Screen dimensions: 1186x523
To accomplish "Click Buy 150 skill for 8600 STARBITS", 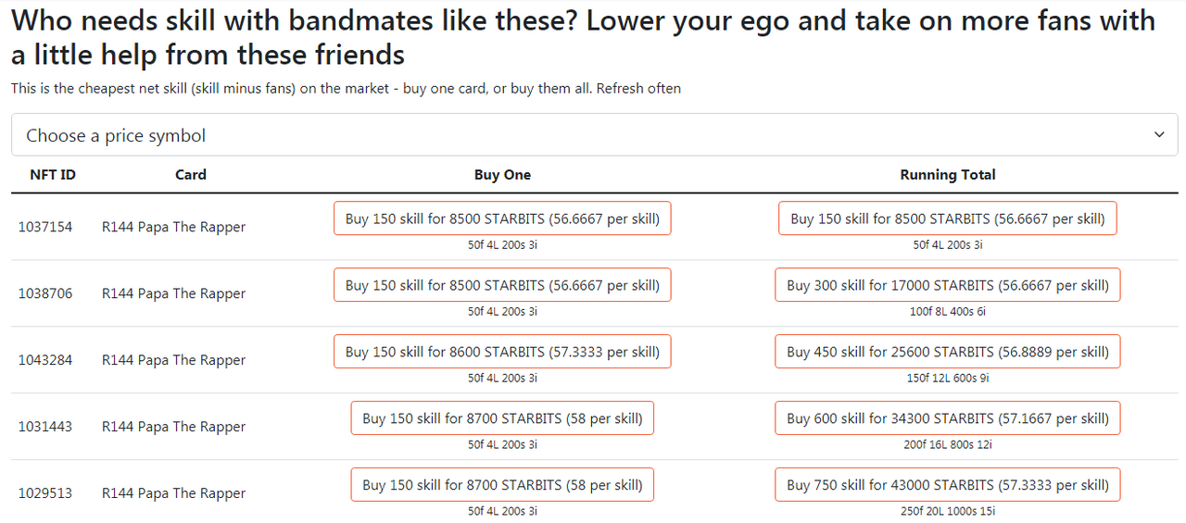I will point(502,352).
